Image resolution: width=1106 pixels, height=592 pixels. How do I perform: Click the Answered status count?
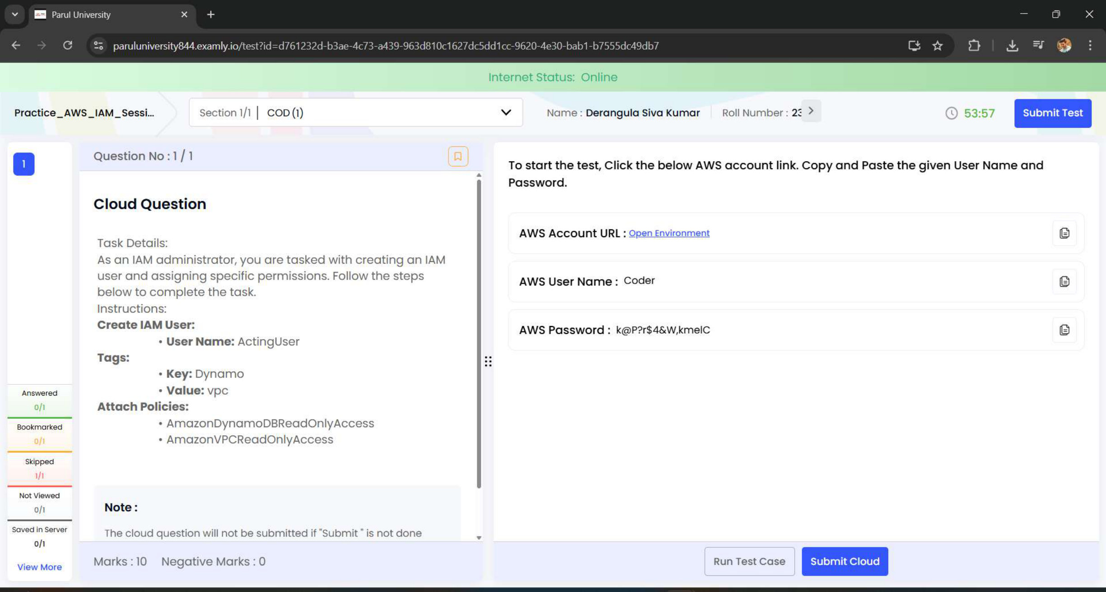[40, 407]
